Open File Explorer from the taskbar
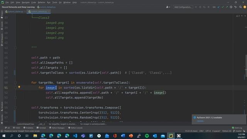Screen dimensions: 247x139 [35, 136]
